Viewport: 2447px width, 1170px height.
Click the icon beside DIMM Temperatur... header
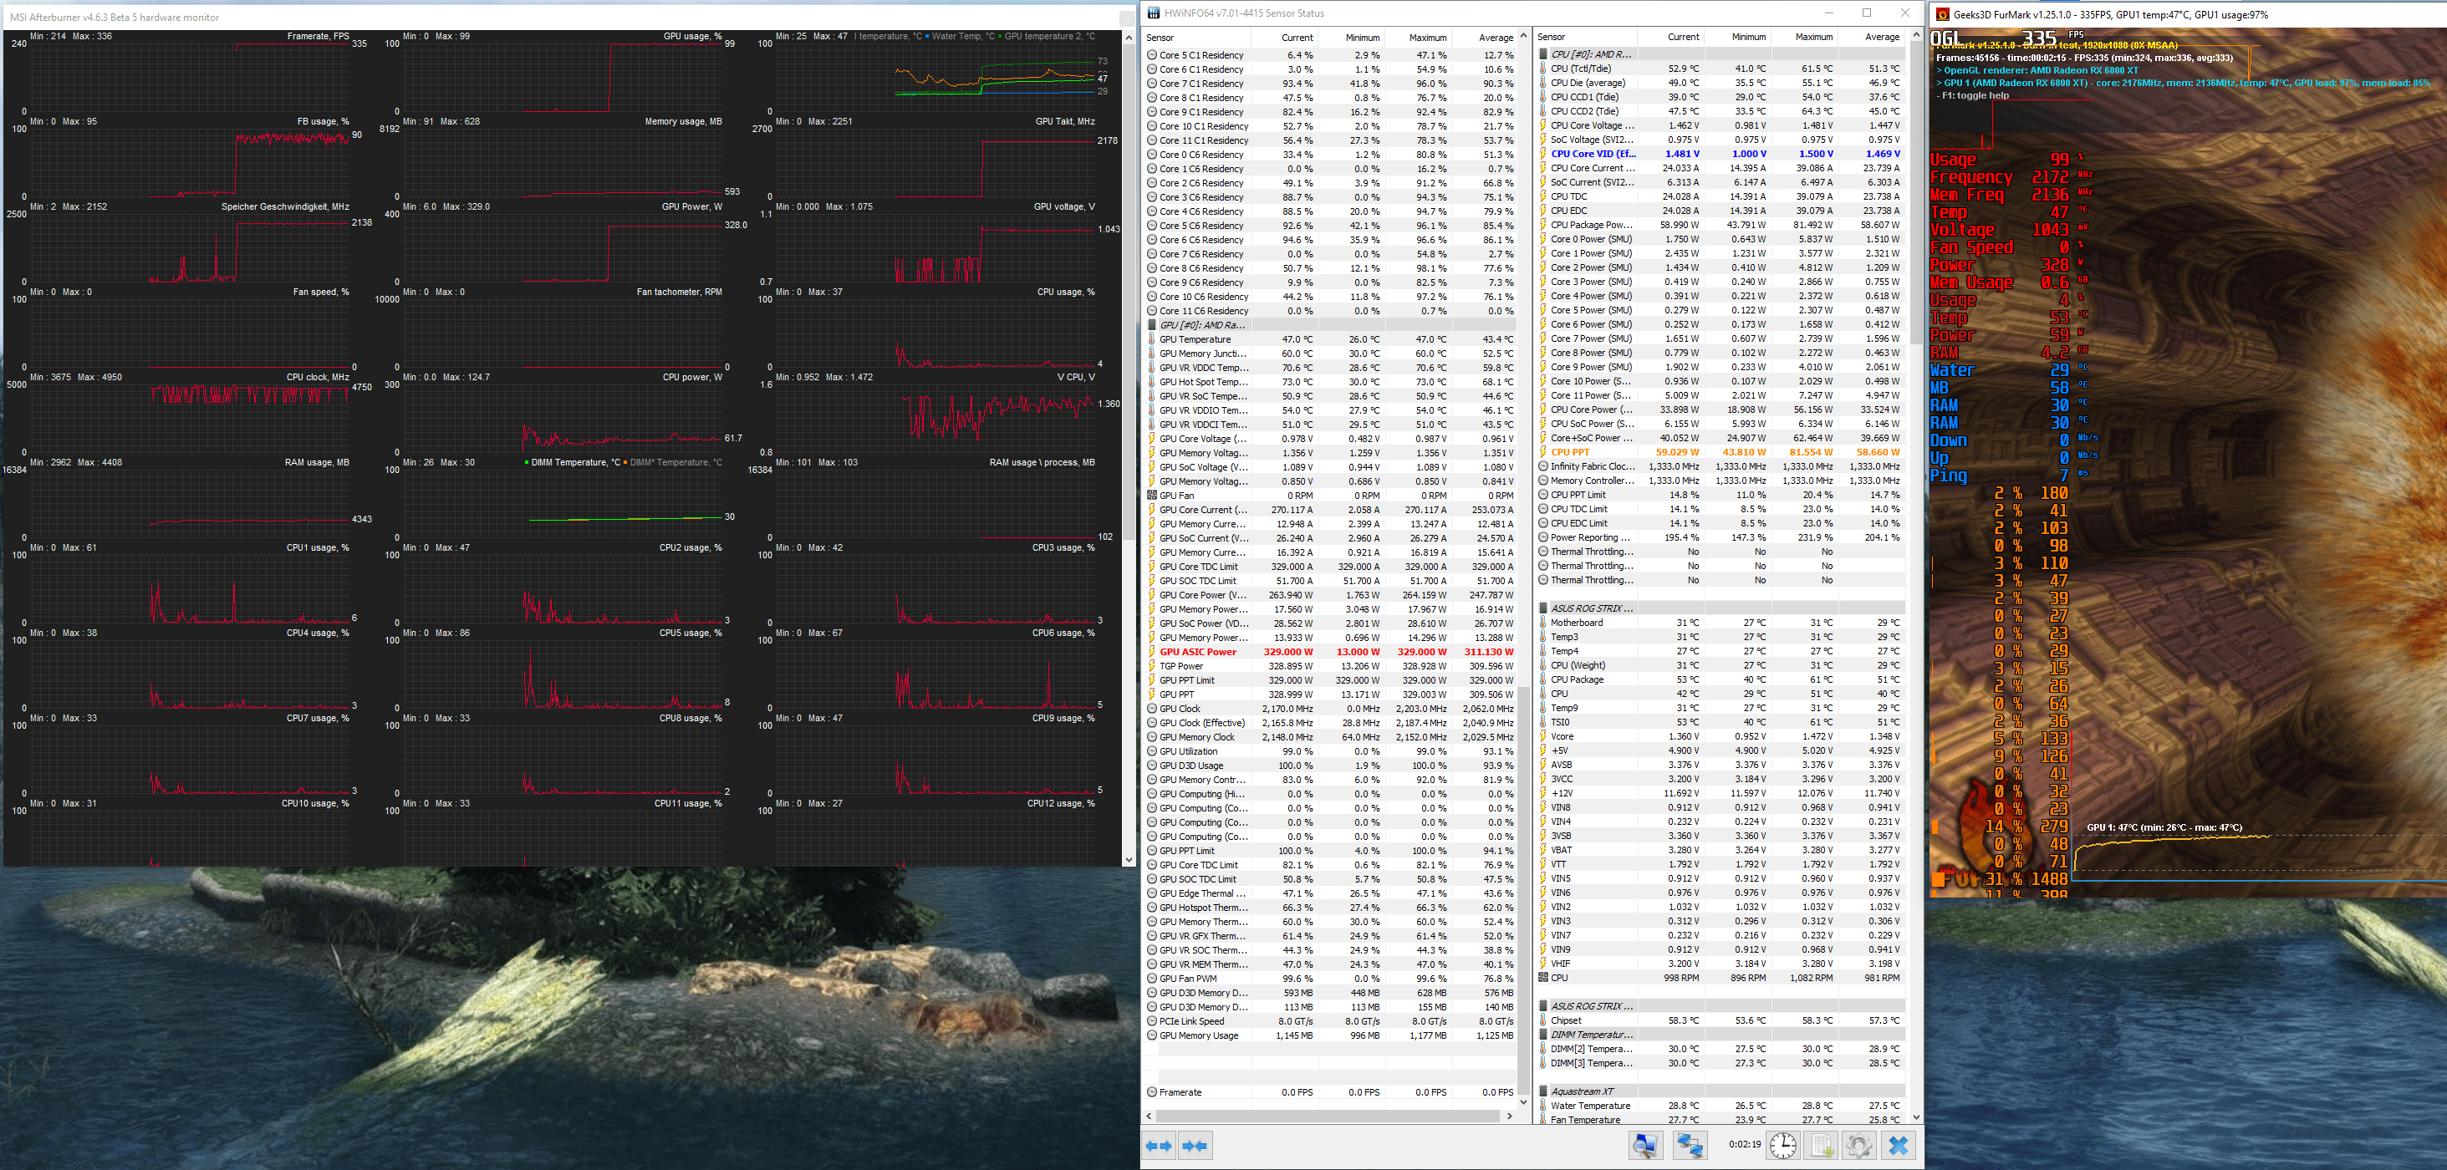[x=1542, y=1035]
